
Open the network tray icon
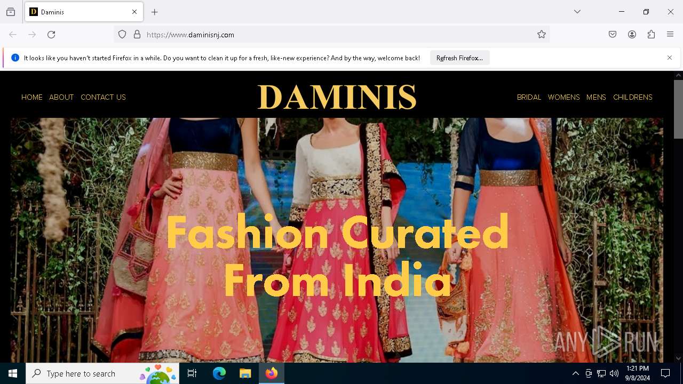pyautogui.click(x=601, y=374)
